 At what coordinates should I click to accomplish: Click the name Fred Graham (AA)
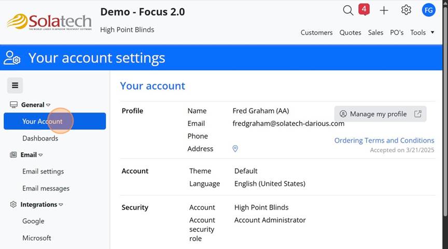pyautogui.click(x=261, y=111)
